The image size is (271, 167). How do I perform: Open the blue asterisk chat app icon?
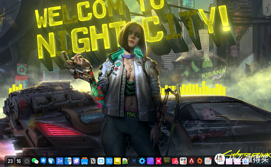(43, 161)
